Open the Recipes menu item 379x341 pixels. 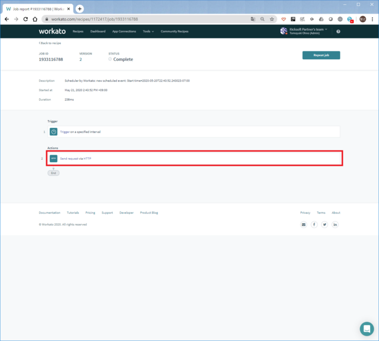(x=78, y=31)
